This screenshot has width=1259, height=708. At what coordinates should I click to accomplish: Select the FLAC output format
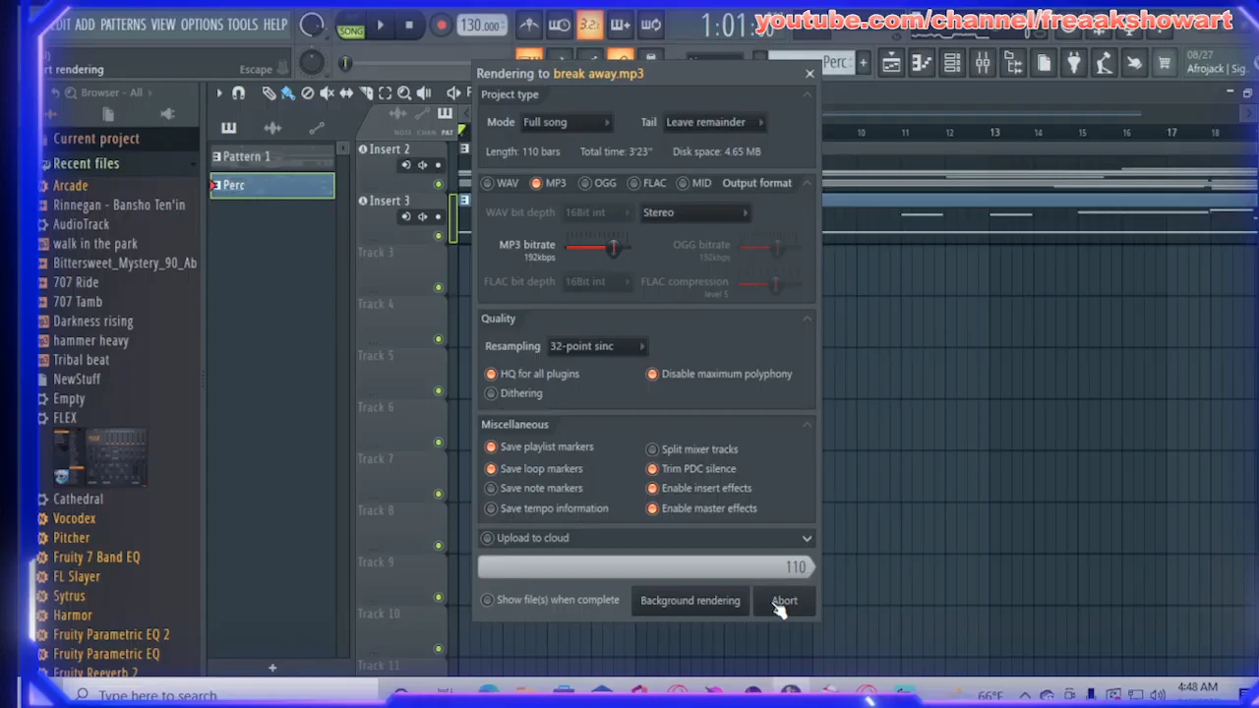[x=647, y=183]
